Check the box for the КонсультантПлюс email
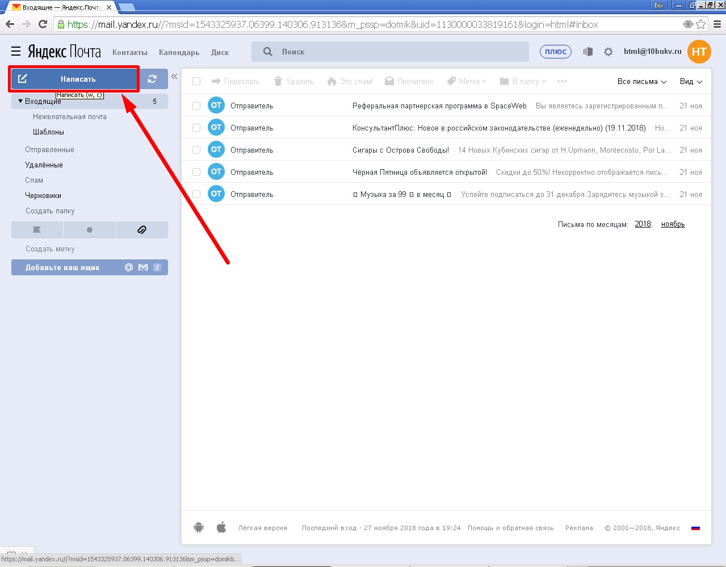 click(196, 128)
